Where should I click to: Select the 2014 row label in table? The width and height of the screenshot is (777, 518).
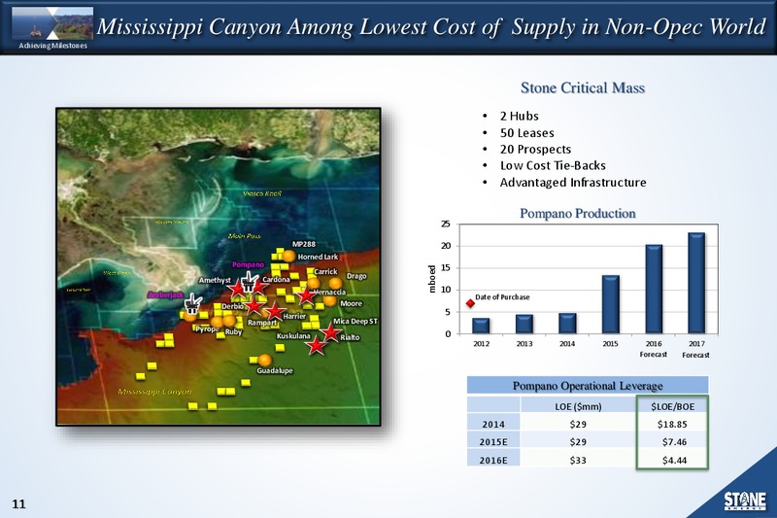(493, 425)
